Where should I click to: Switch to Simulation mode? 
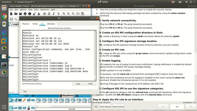tap(83, 96)
